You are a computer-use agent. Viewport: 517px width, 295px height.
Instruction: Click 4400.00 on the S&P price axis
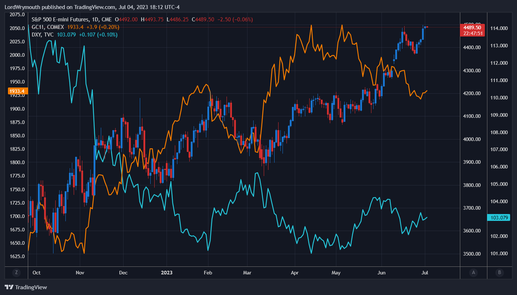pos(472,47)
